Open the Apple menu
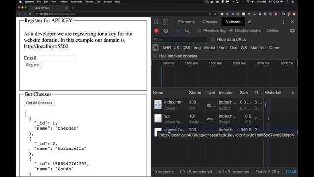This screenshot has height=177, width=314. point(20,2)
